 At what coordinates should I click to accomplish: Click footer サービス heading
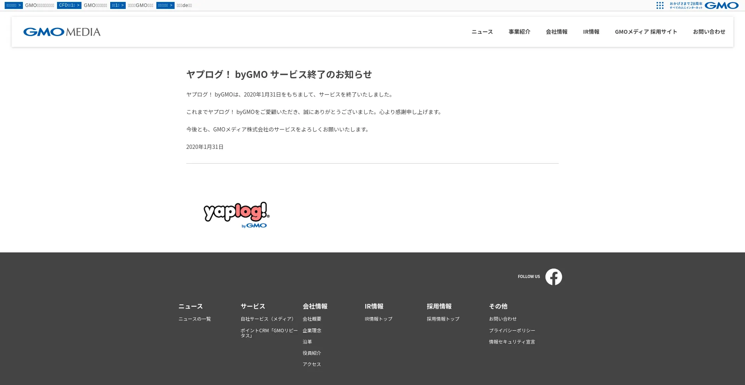(253, 306)
